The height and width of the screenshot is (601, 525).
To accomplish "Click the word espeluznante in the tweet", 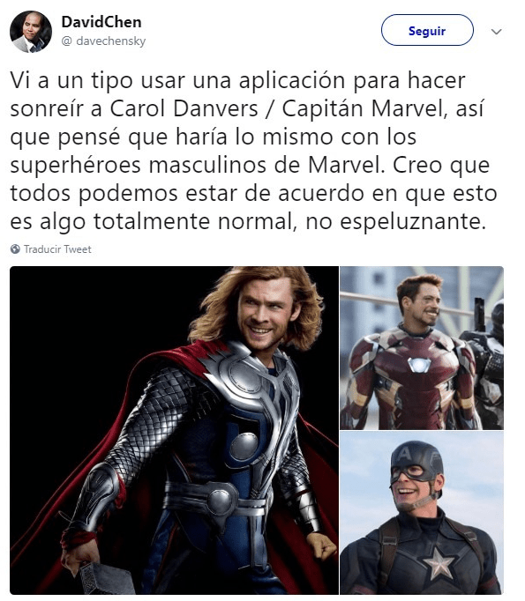I will point(413,221).
